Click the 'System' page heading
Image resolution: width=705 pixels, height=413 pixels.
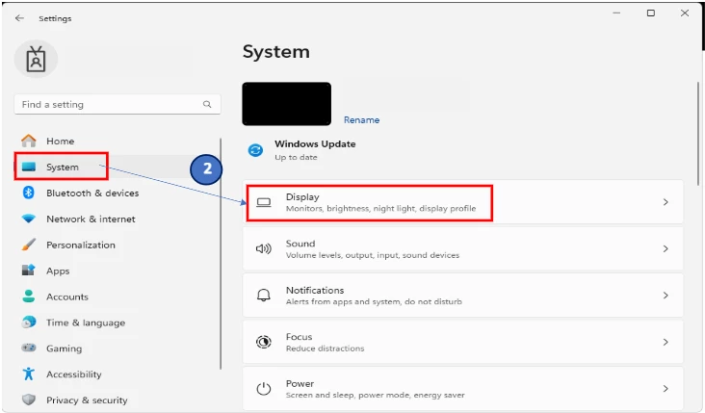pyautogui.click(x=276, y=52)
